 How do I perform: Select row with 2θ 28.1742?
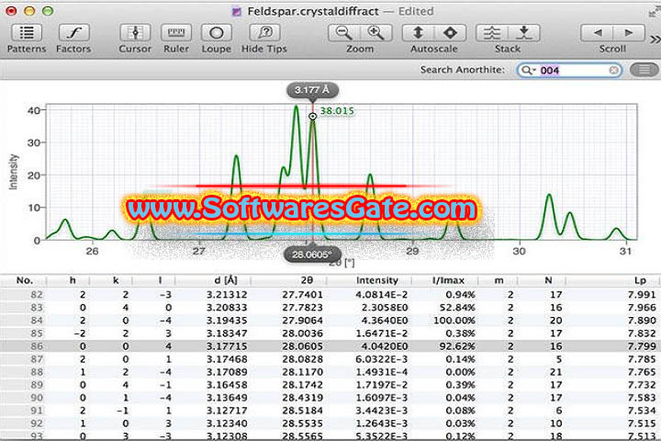coord(330,385)
